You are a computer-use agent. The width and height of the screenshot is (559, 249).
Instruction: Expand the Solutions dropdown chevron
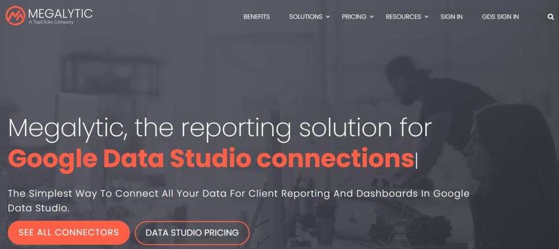(x=328, y=17)
